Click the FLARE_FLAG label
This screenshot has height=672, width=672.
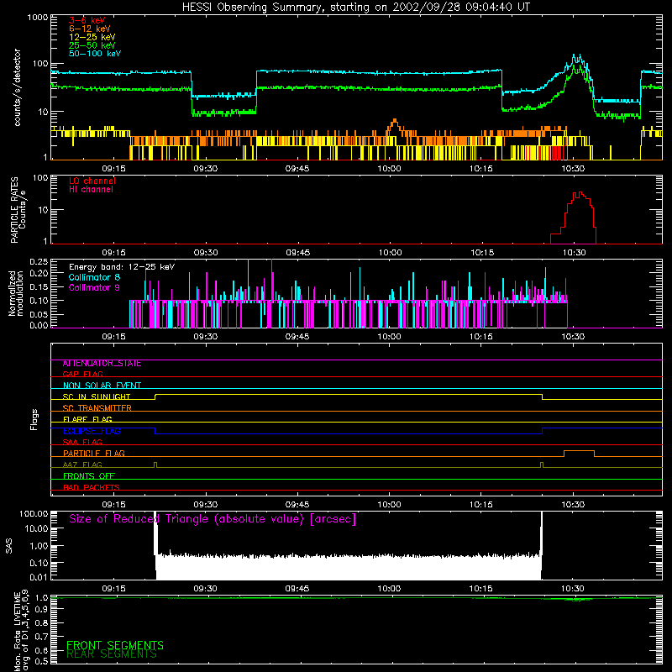tap(87, 419)
